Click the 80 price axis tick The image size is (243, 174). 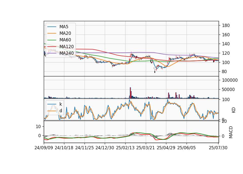point(225,72)
